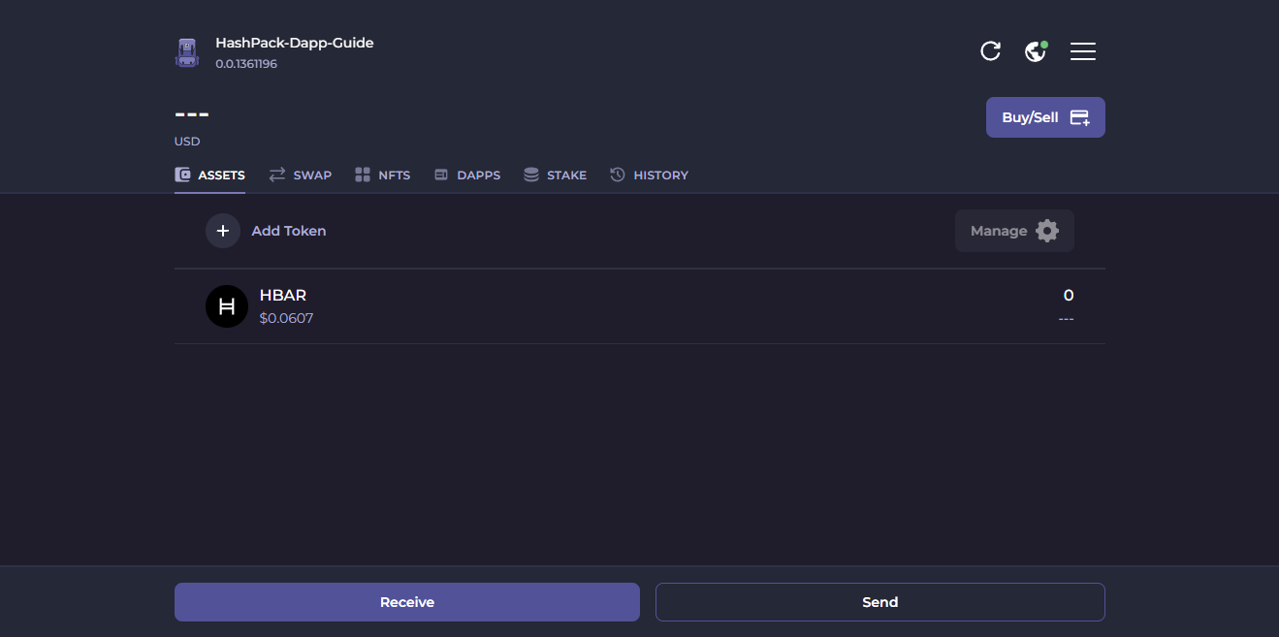This screenshot has height=637, width=1279.
Task: Click the card icon on Buy/Sell
Action: pyautogui.click(x=1079, y=117)
